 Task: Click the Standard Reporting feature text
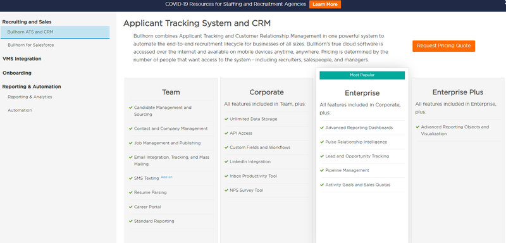click(x=154, y=221)
